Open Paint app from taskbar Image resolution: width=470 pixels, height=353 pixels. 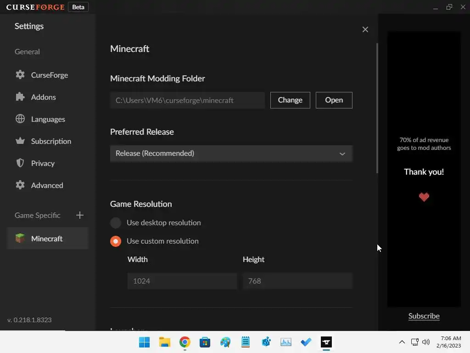coord(225,342)
